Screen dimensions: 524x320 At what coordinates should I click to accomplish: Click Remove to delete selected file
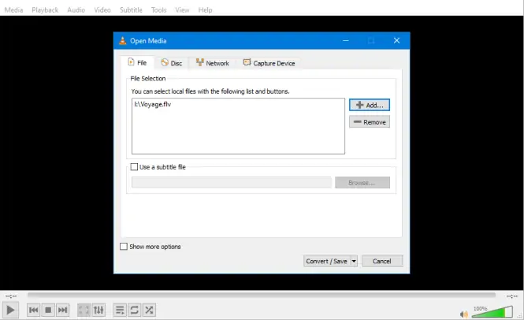pyautogui.click(x=370, y=122)
